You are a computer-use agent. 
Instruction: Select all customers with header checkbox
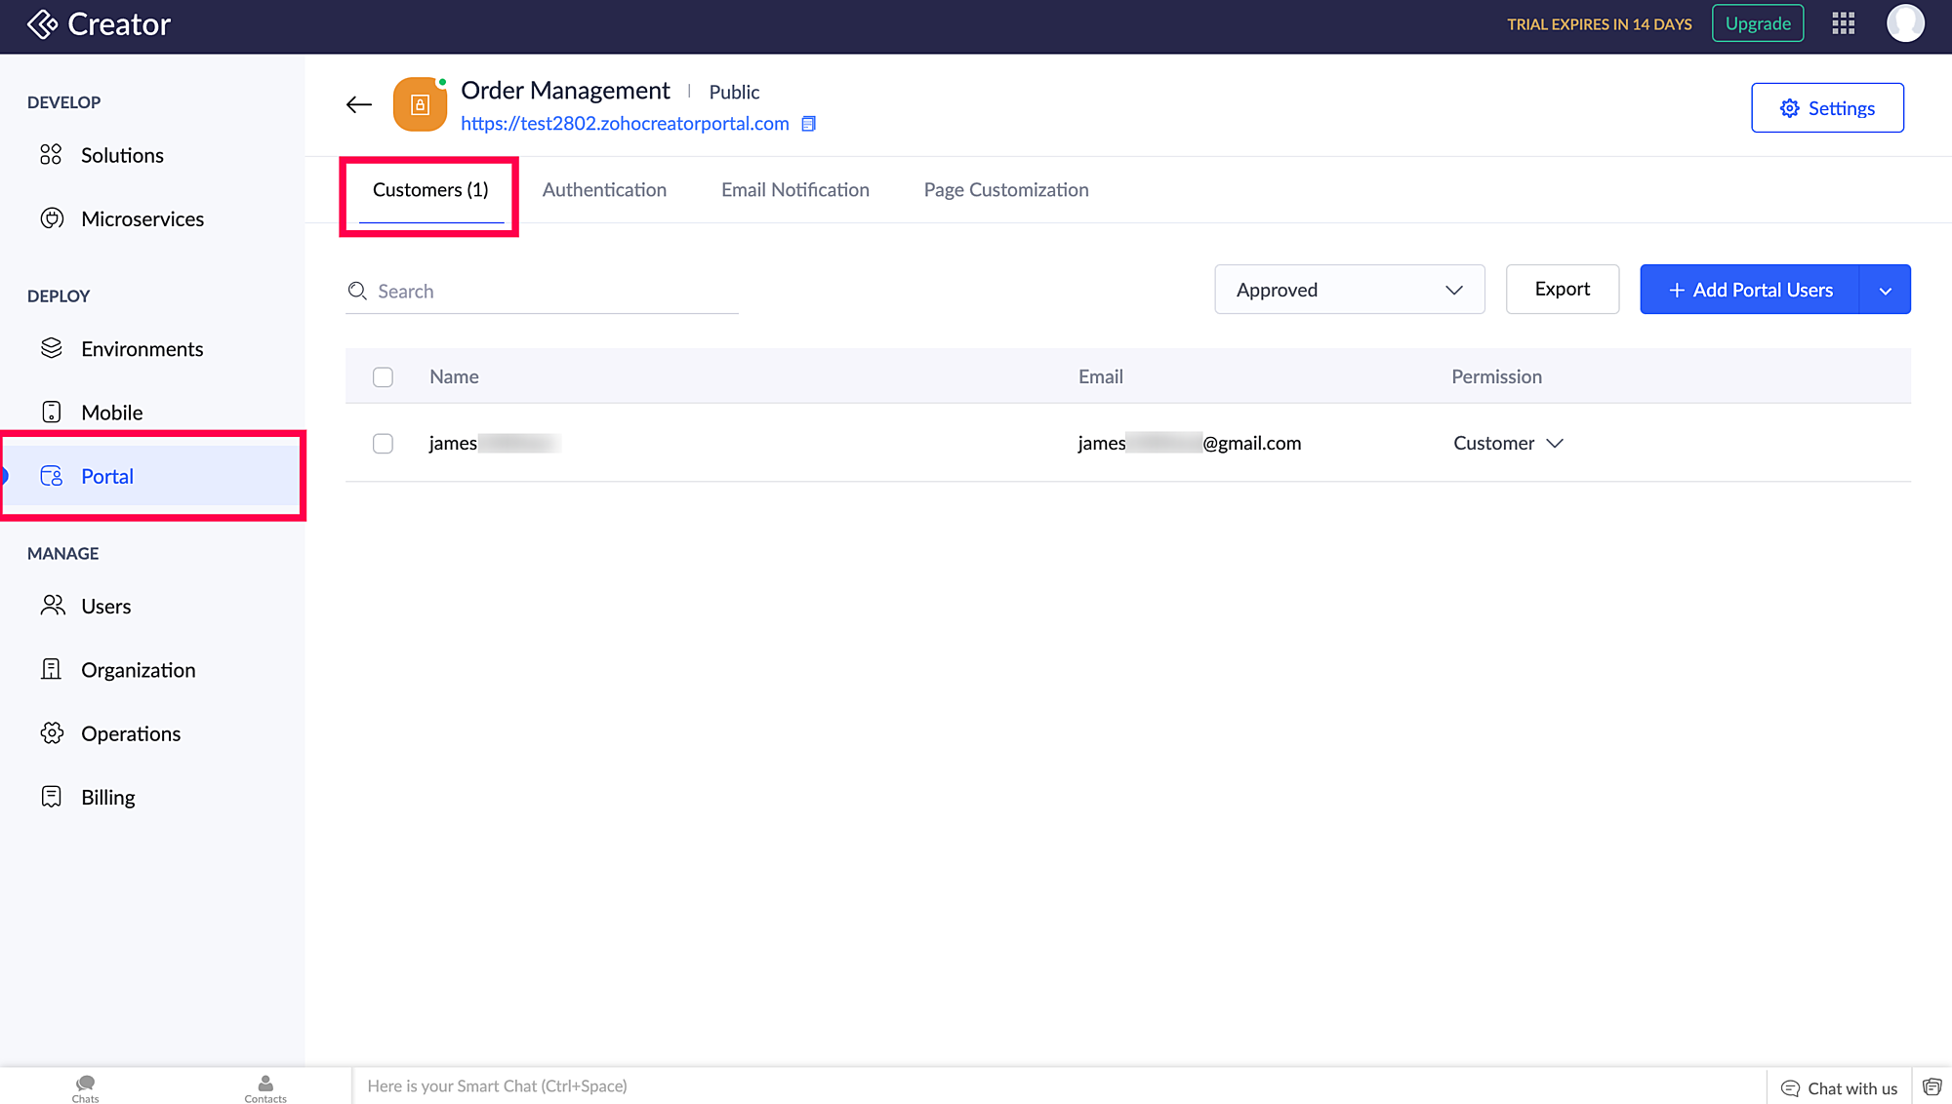point(383,377)
